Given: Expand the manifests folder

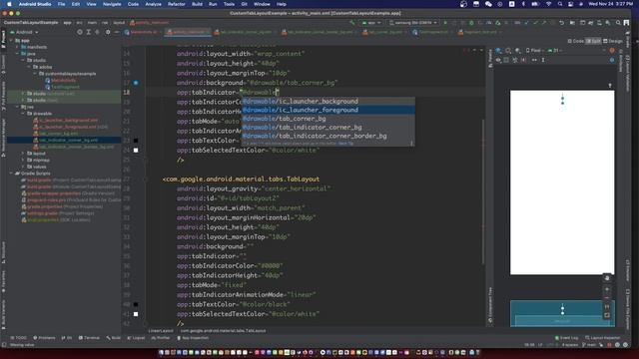Looking at the screenshot, I should point(18,47).
